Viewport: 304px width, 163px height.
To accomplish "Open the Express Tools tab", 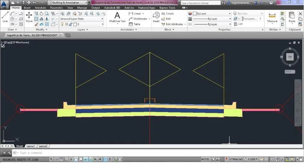I will [167, 8].
